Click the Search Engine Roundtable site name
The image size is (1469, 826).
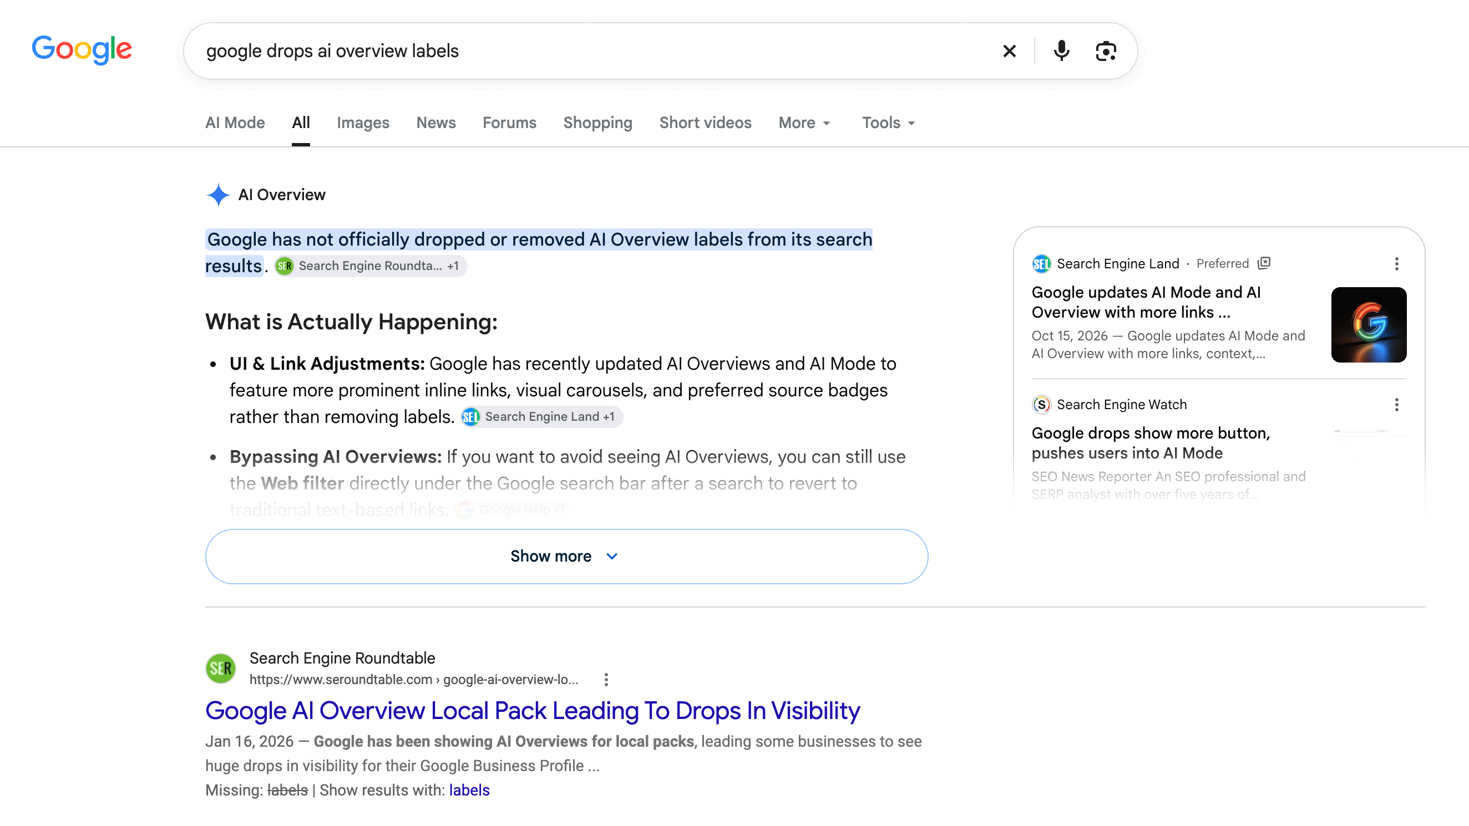342,658
